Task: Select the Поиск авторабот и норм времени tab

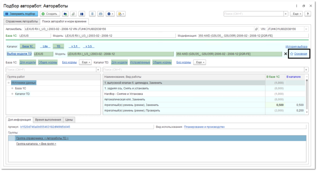Action: (64, 21)
